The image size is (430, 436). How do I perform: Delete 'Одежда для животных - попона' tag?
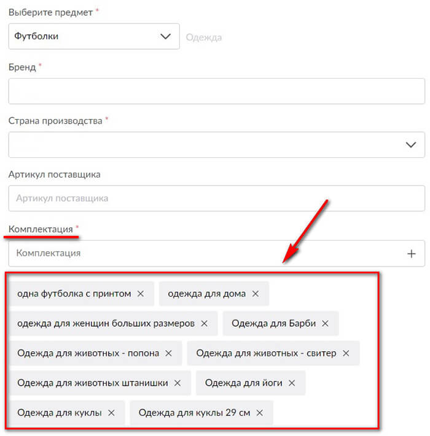169,353
